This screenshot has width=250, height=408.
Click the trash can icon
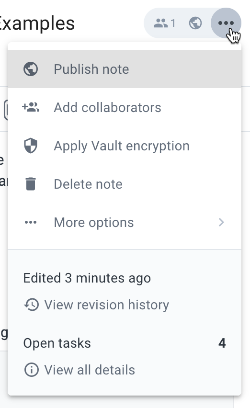31,184
